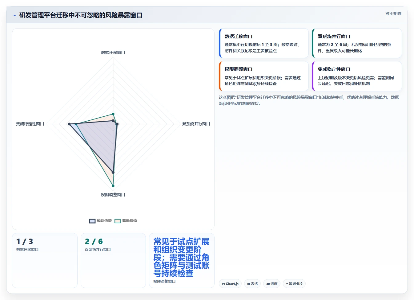The height and width of the screenshot is (300, 414).
Task: Click the dark 模块依赖 point on the 权限调整窗口 axis
Action: point(113,172)
